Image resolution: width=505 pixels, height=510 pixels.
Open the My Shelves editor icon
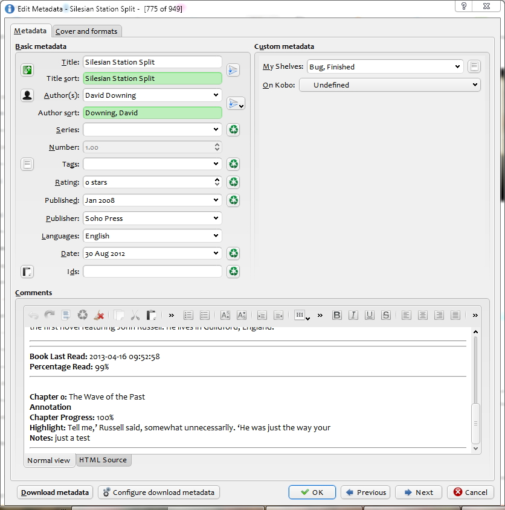474,66
